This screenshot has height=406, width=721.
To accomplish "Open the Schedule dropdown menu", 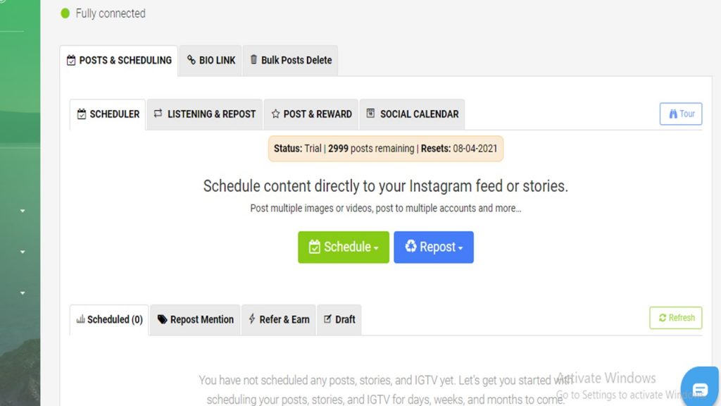I will (x=344, y=247).
